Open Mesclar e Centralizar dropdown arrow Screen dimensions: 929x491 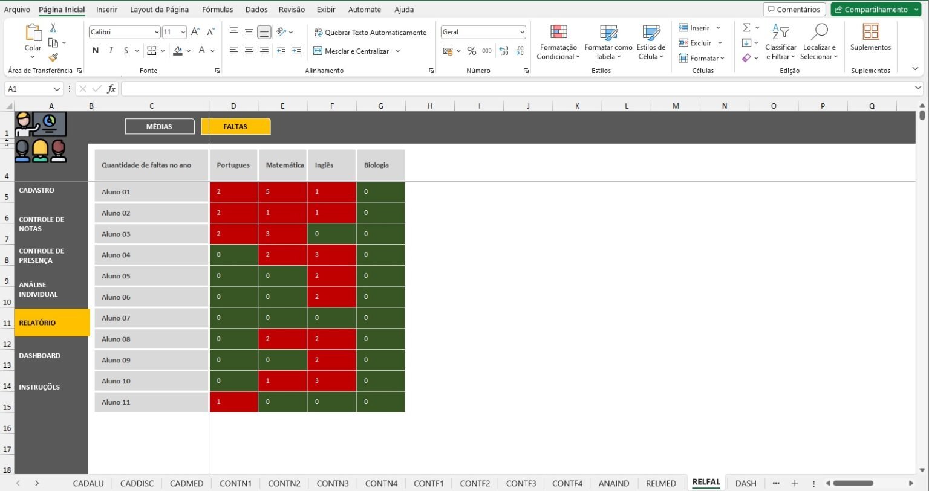click(398, 51)
